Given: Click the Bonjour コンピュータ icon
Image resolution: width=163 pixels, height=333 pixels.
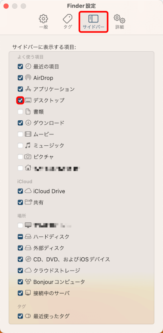Looking at the screenshot, I should [28, 282].
